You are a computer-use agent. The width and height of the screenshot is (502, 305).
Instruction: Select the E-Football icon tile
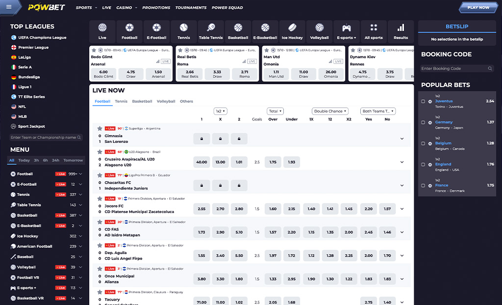coord(156,32)
